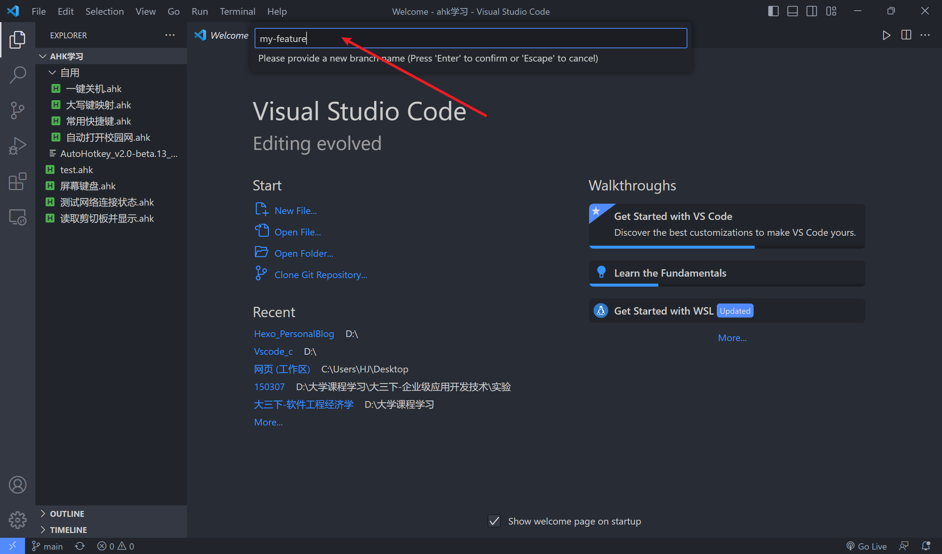Image resolution: width=942 pixels, height=554 pixels.
Task: Toggle the bottom panel visibility
Action: 792,11
